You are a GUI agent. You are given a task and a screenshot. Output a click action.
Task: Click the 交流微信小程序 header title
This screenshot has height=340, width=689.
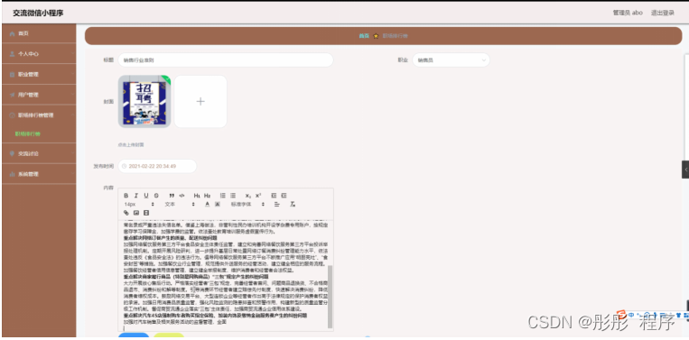click(x=38, y=14)
